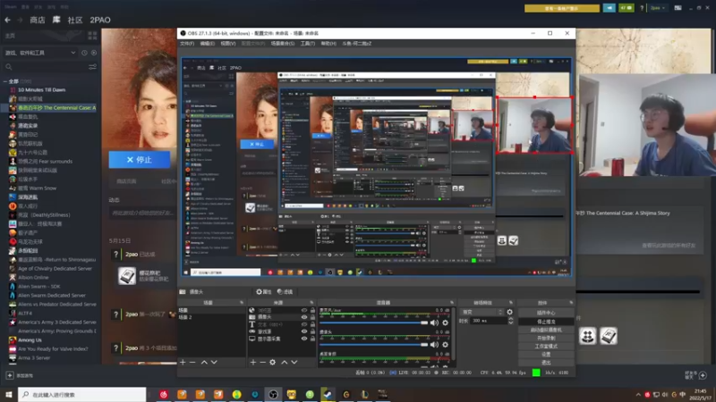The image size is (716, 402).
Task: Click the transition duration stepper arrows
Action: (x=510, y=321)
